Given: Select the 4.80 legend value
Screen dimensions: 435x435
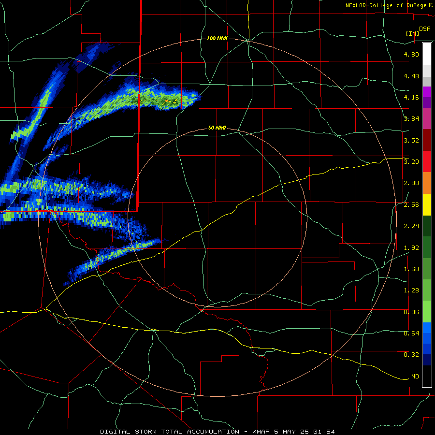Looking at the screenshot, I should [x=411, y=54].
